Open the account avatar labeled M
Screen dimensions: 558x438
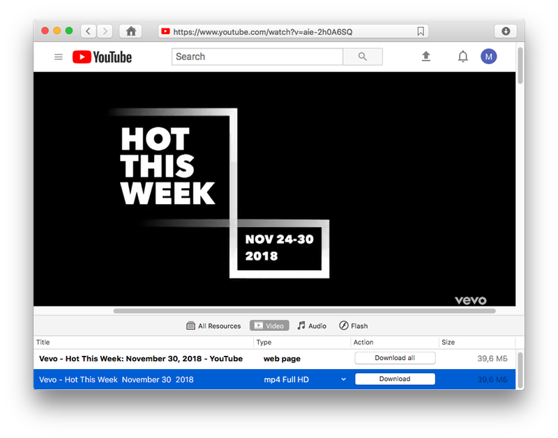click(489, 56)
